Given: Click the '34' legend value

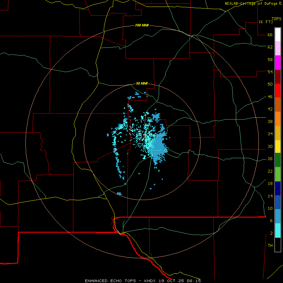Looking at the screenshot, I should click(x=270, y=134).
